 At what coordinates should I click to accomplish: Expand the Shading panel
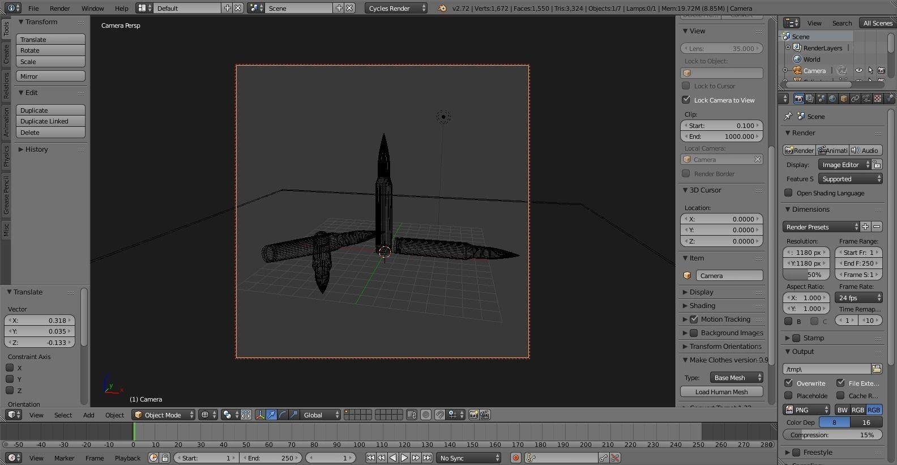702,305
